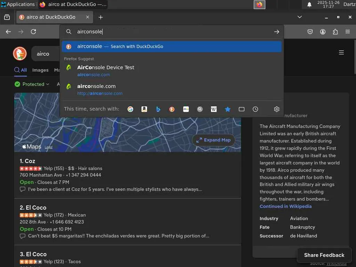Search history with clock icon
The width and height of the screenshot is (356, 267).
(x=256, y=109)
